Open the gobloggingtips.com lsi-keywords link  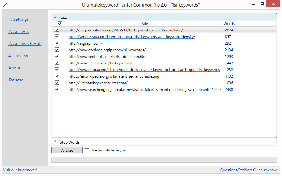(x=107, y=50)
